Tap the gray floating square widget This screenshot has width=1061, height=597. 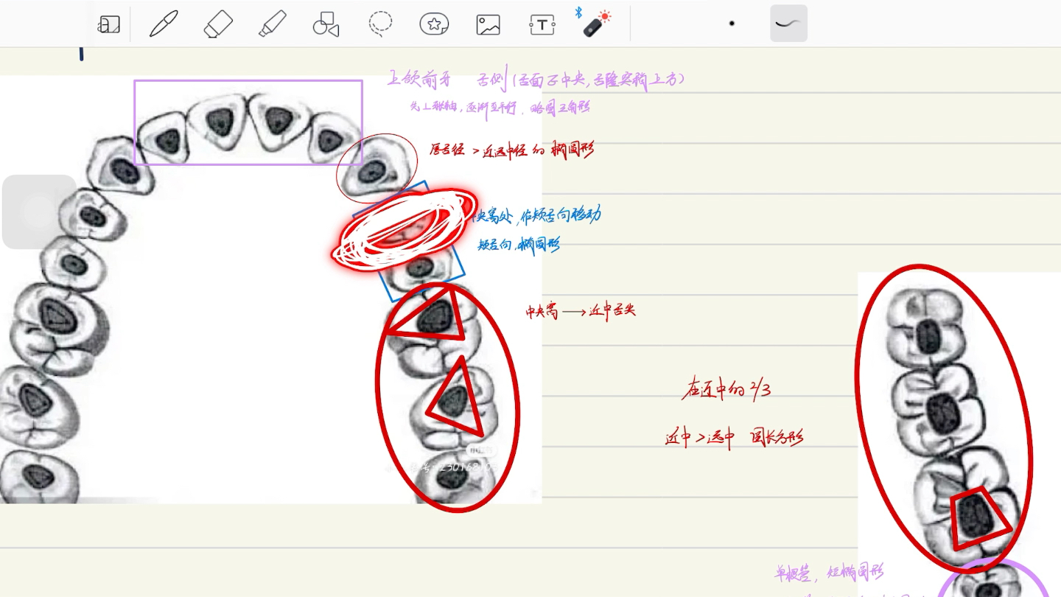point(39,212)
